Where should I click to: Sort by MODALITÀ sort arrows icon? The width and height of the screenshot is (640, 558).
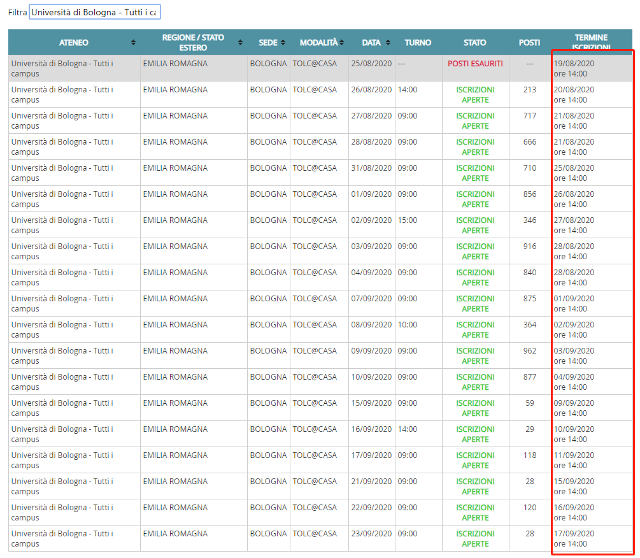coord(341,43)
